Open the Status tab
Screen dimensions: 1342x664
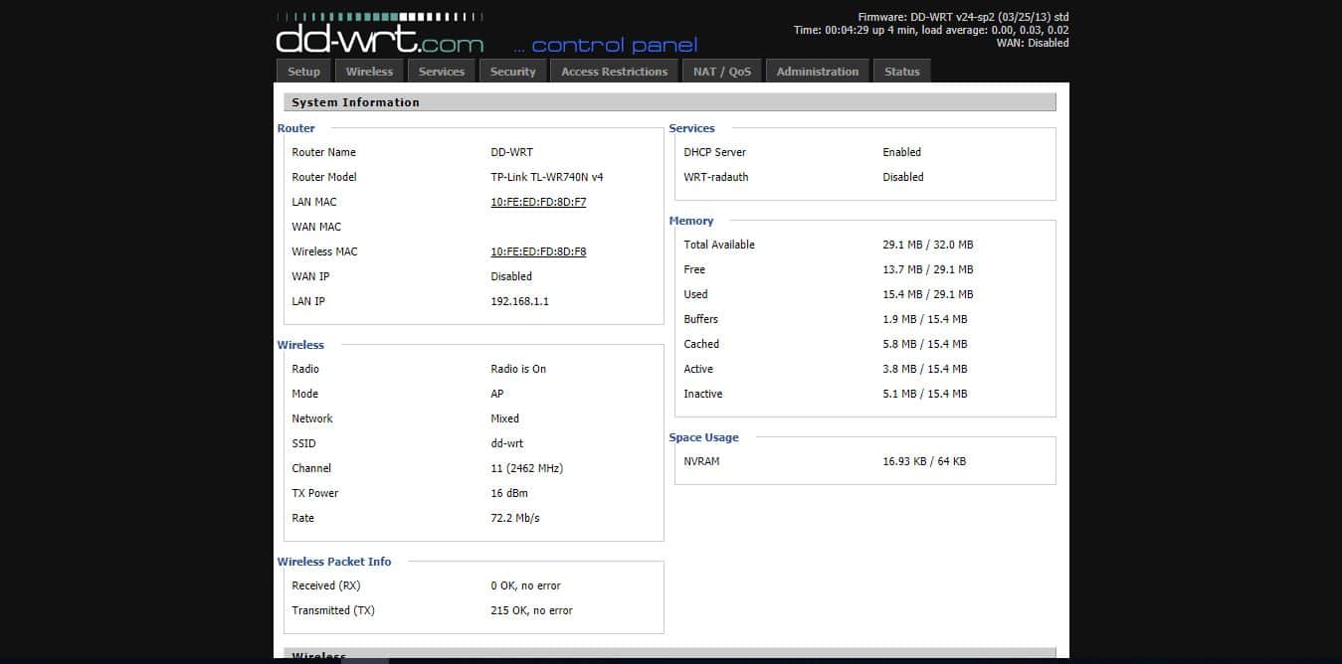(x=902, y=72)
